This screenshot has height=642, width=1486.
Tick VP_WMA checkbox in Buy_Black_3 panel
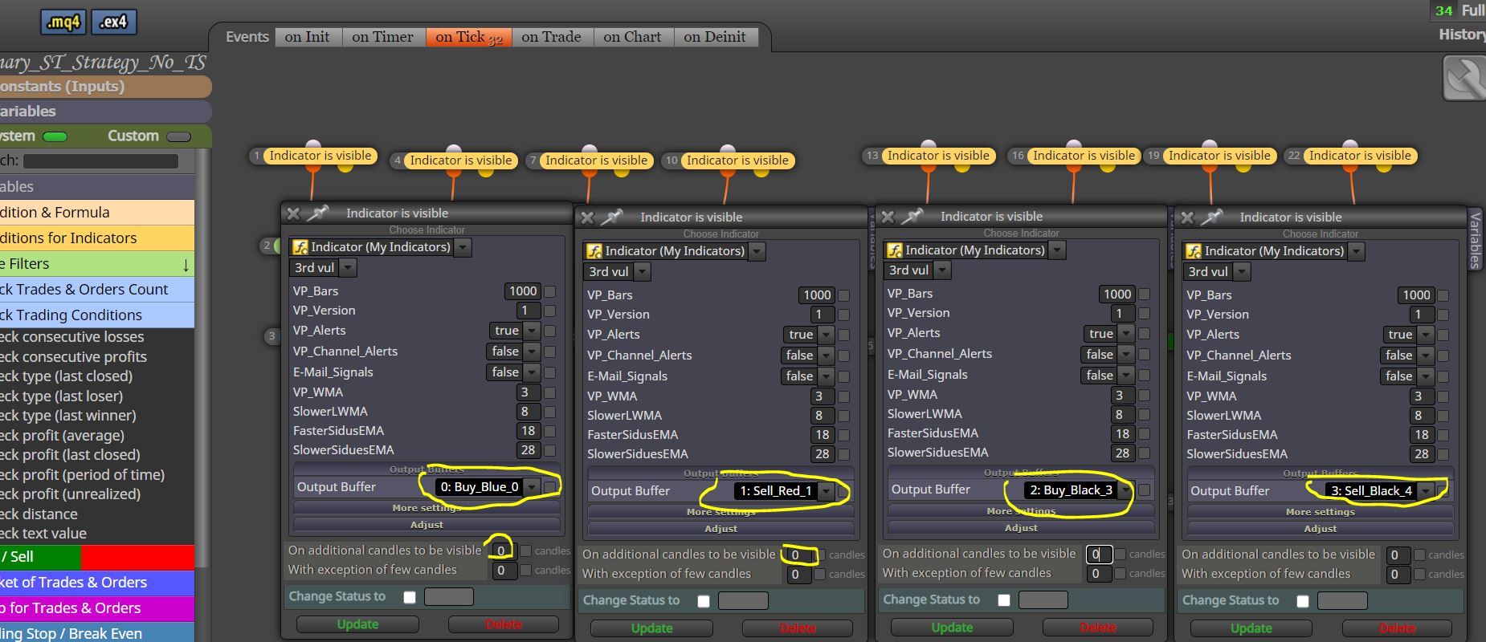(1145, 395)
